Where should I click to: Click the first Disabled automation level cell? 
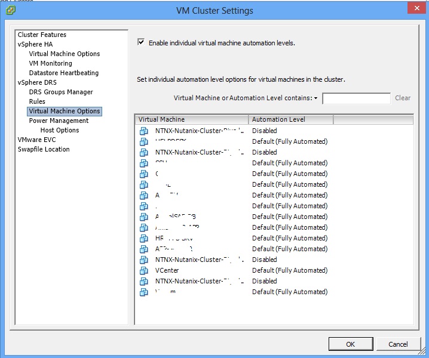(264, 131)
